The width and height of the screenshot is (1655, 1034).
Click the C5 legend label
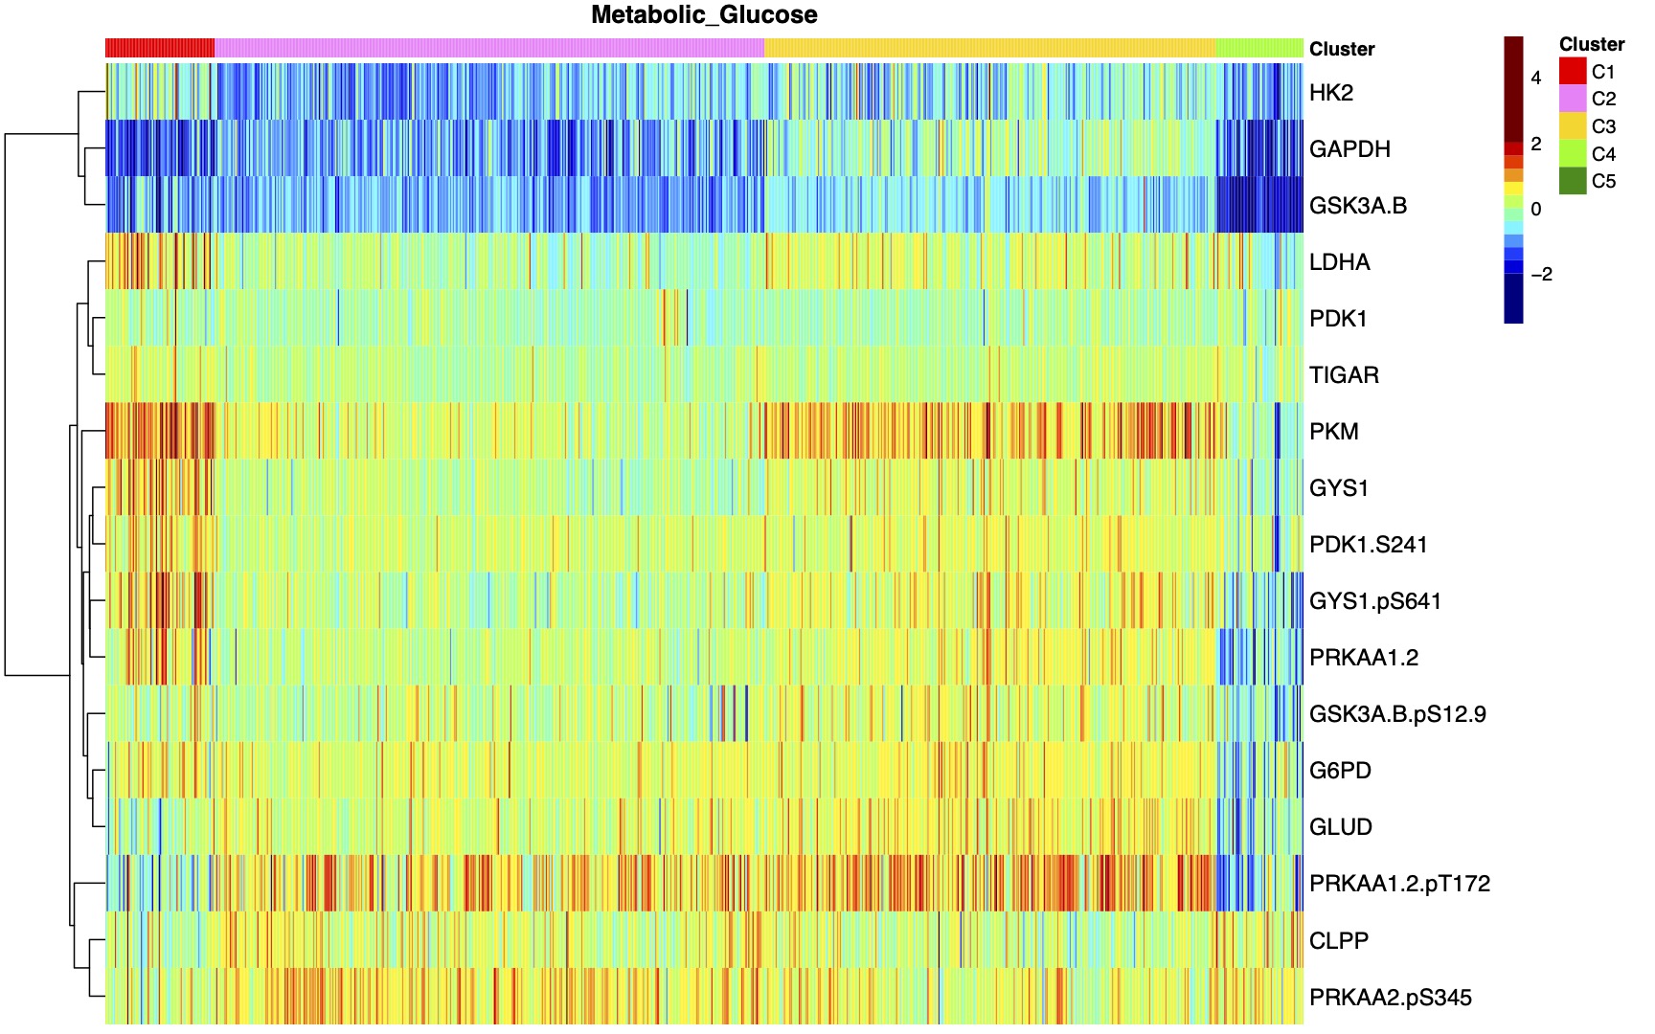pos(1603,181)
